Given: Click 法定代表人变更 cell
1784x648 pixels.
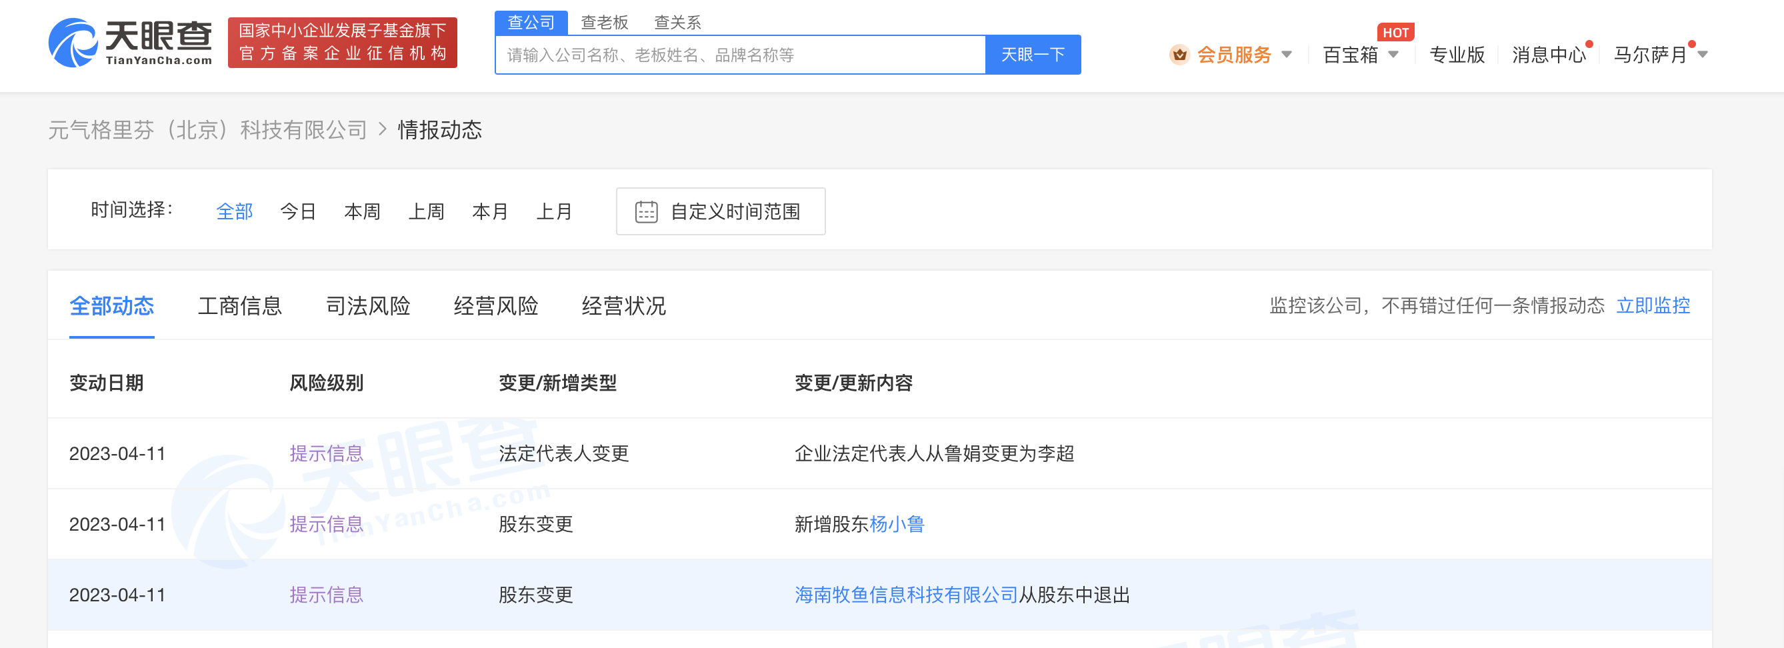Looking at the screenshot, I should [564, 453].
